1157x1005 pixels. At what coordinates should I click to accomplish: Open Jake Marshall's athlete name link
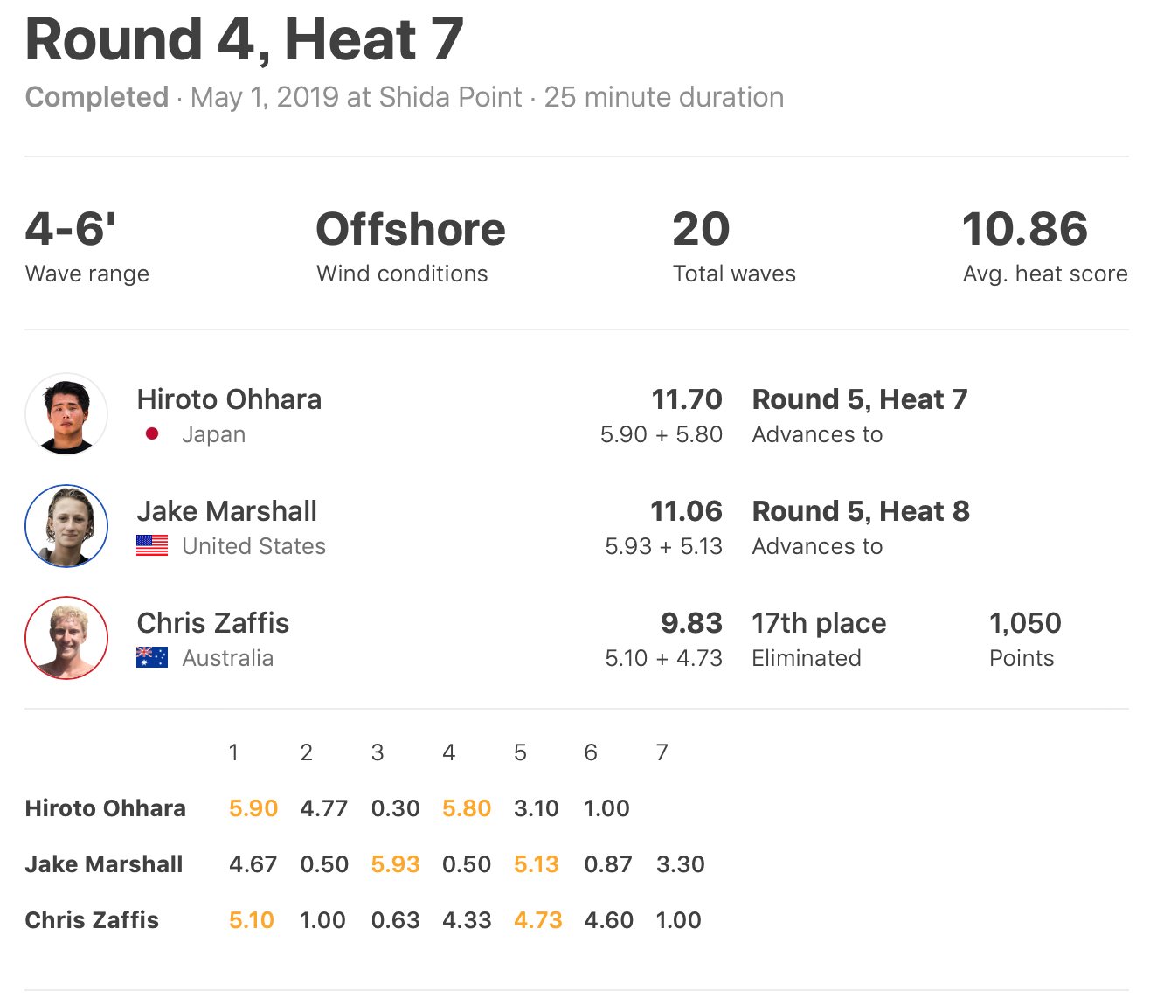pos(226,511)
